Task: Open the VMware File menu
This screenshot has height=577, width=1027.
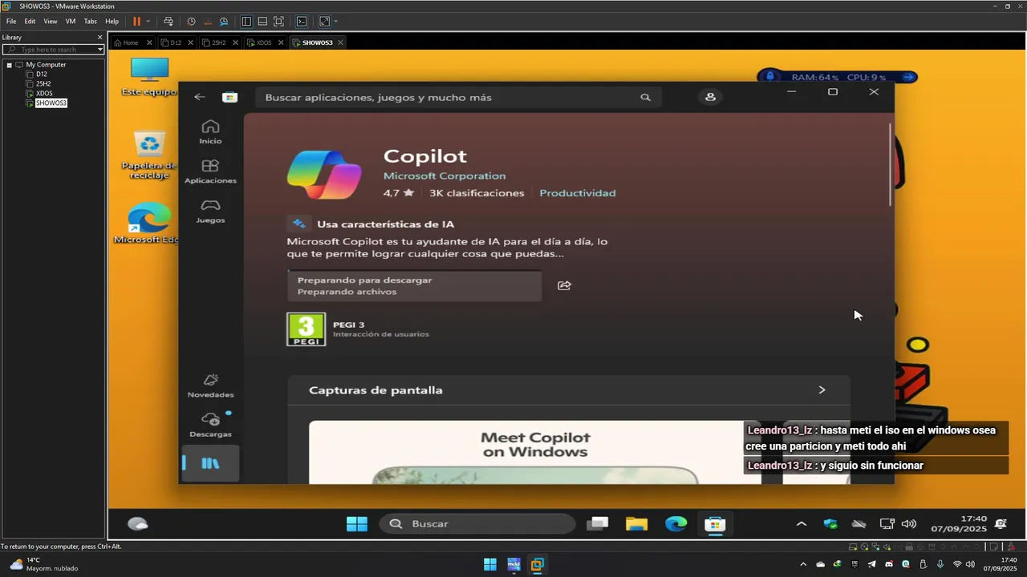Action: [x=11, y=22]
